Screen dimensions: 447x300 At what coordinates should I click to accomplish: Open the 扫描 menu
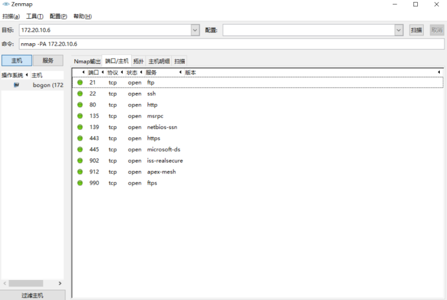click(11, 16)
